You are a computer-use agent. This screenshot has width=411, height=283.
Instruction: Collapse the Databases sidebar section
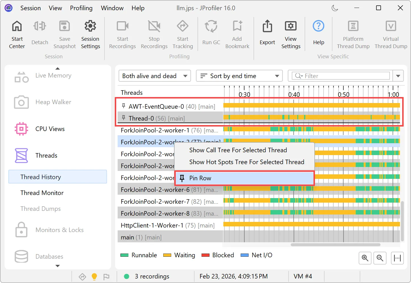(x=58, y=266)
